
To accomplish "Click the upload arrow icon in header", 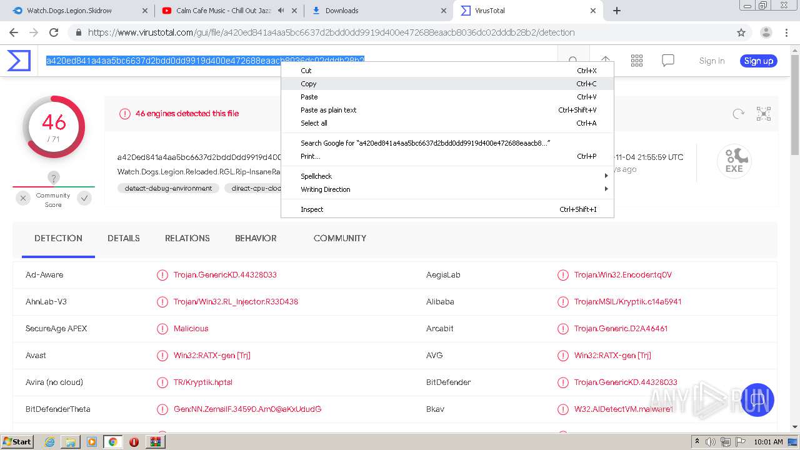I will pyautogui.click(x=605, y=61).
